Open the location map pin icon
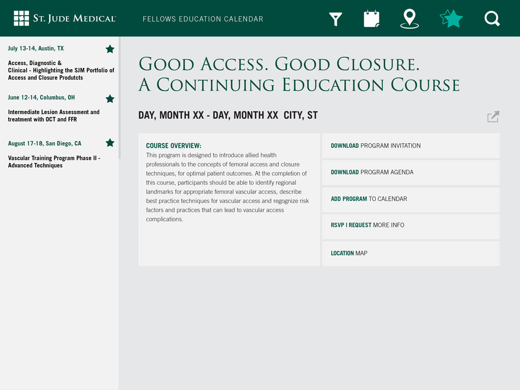The width and height of the screenshot is (520, 390). [x=409, y=19]
